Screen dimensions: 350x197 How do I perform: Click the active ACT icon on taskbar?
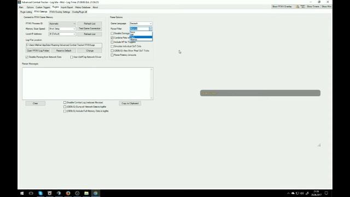coord(96,193)
